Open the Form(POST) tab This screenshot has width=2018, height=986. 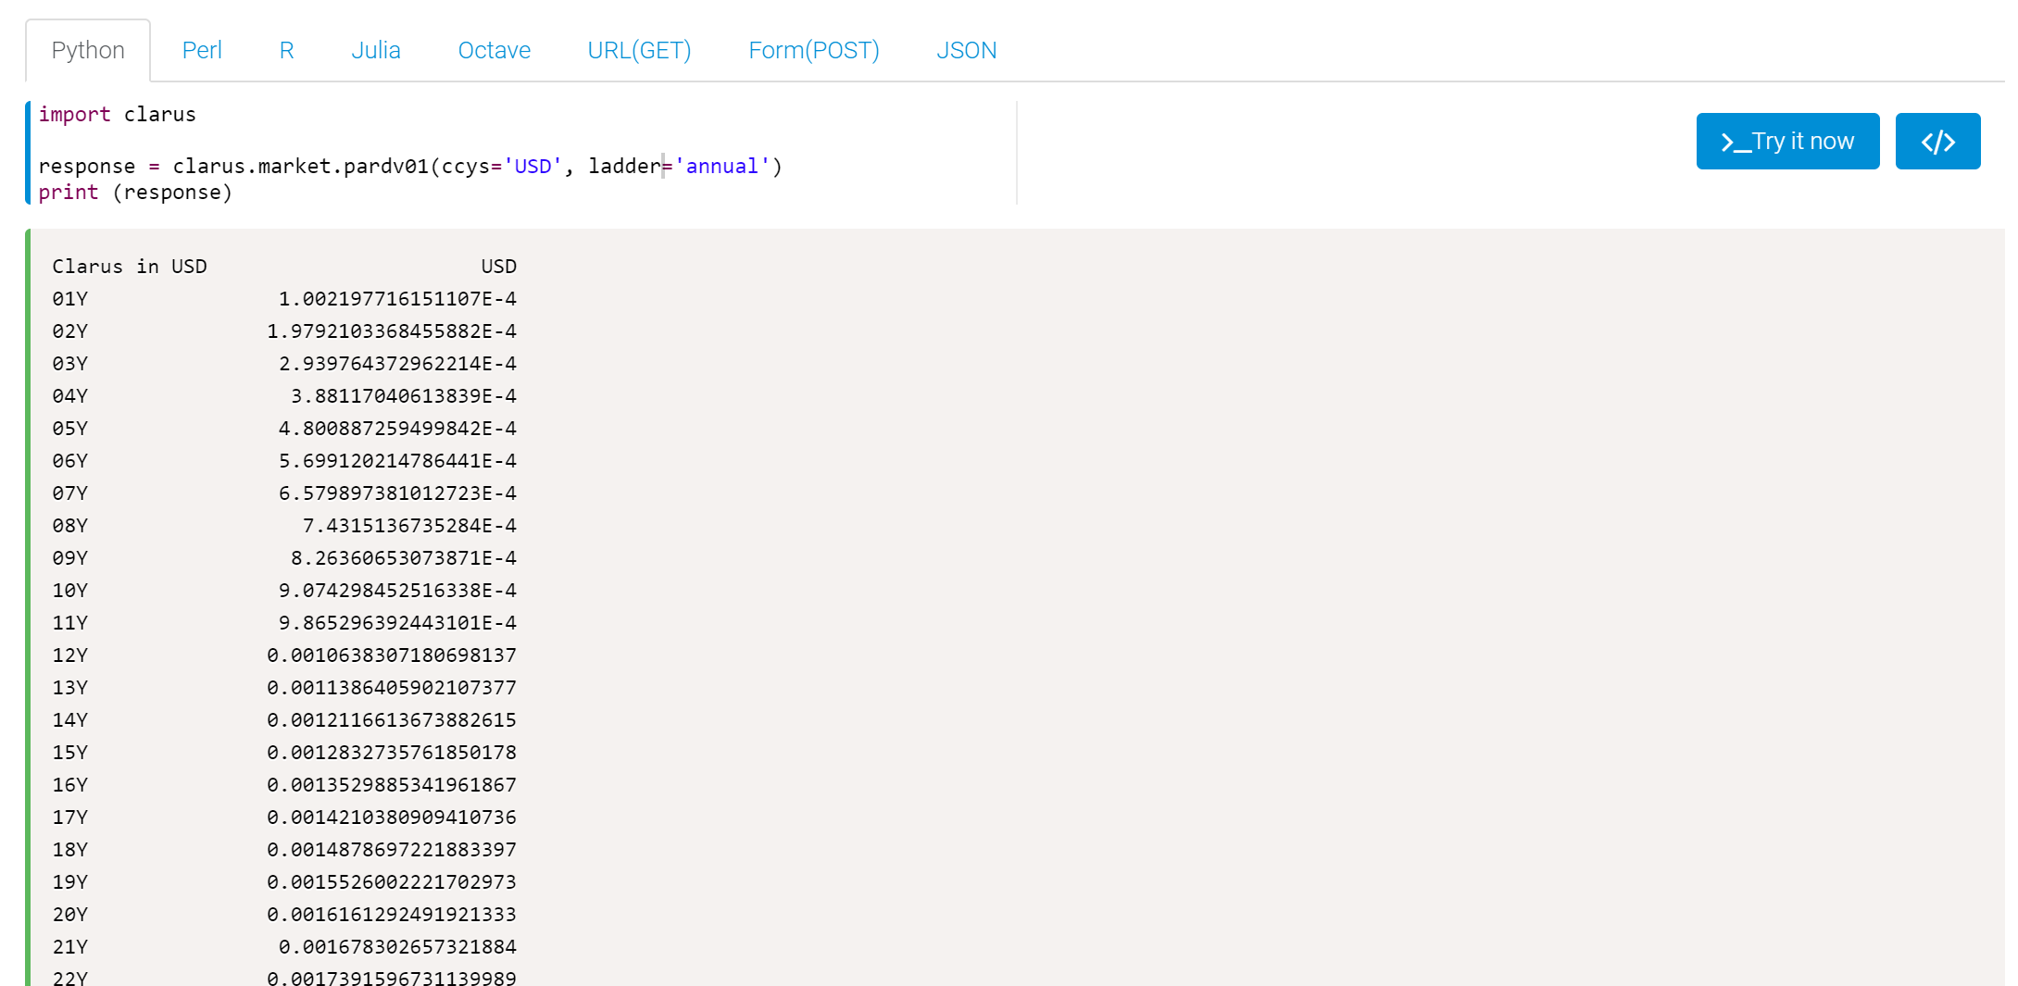(814, 50)
